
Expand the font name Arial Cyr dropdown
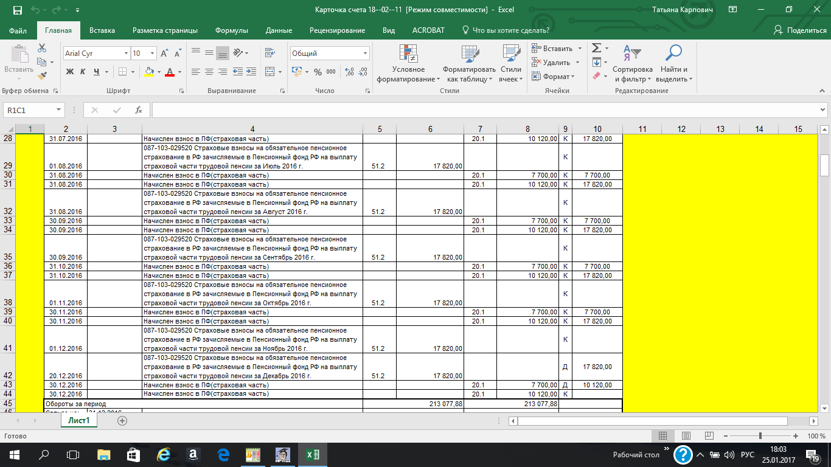[126, 54]
